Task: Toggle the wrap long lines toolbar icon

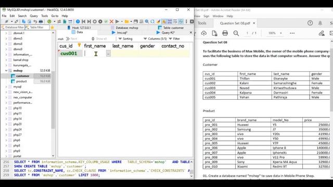Action: point(175,21)
